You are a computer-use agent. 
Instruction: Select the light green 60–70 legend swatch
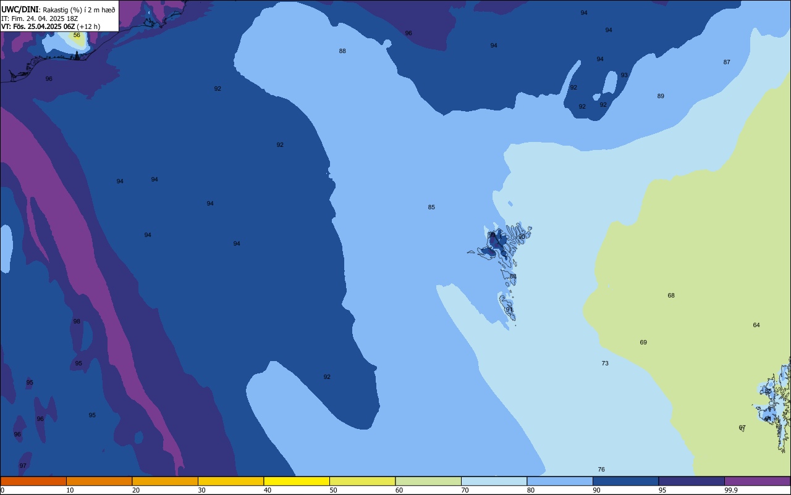[x=428, y=481]
